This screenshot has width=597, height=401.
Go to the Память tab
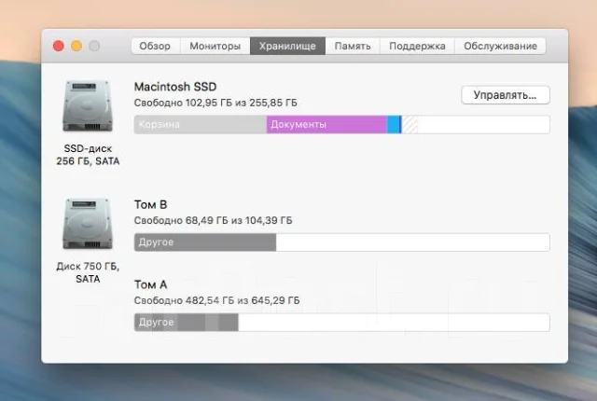coord(353,46)
